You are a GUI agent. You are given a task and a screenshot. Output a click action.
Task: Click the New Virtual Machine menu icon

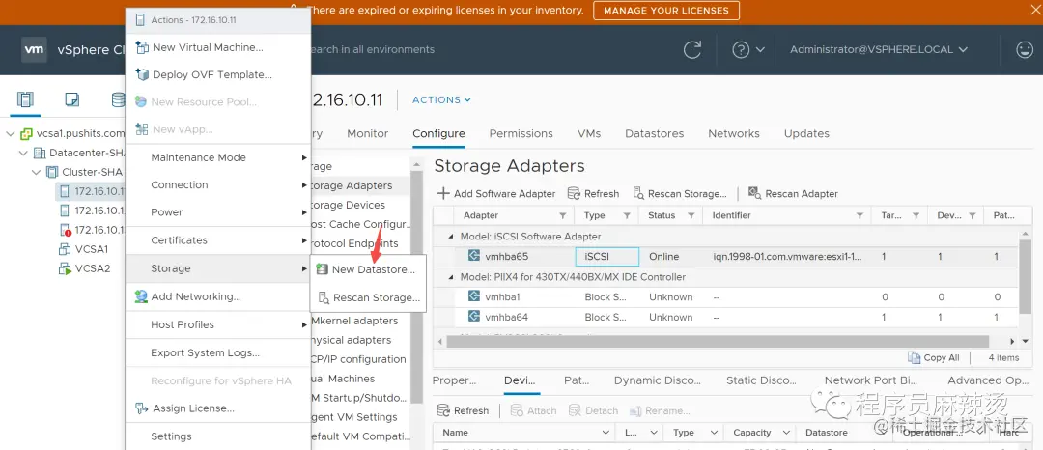tap(141, 47)
